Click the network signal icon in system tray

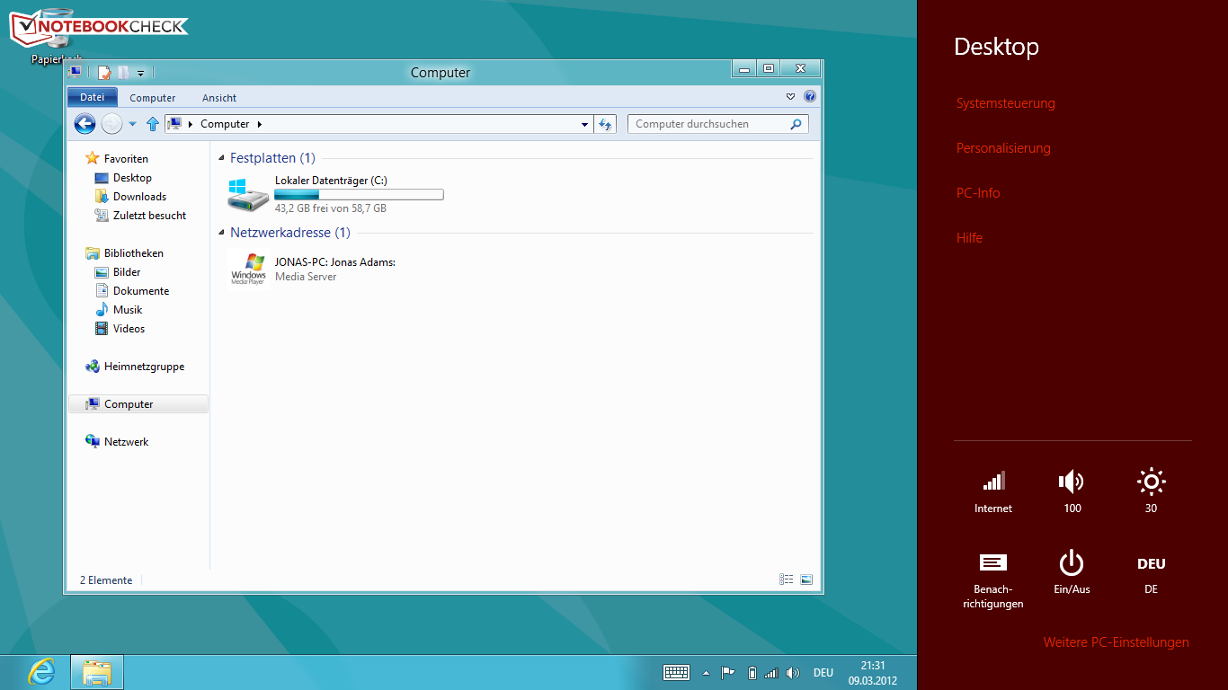771,672
